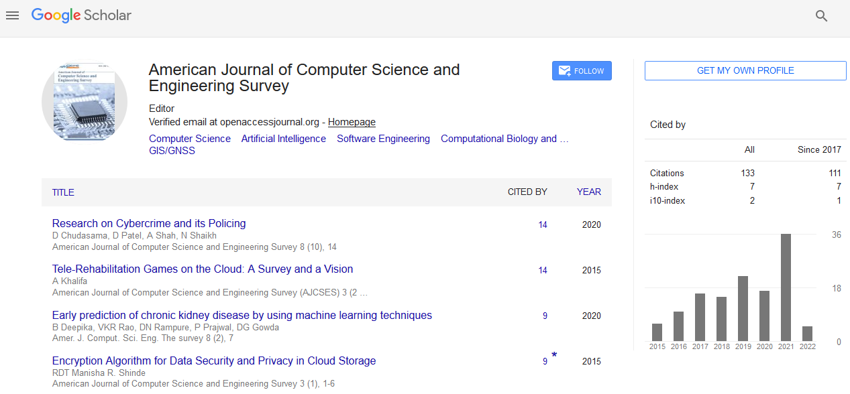Open the chronic kidney disease prediction article
Image resolution: width=850 pixels, height=394 pixels.
(x=242, y=316)
